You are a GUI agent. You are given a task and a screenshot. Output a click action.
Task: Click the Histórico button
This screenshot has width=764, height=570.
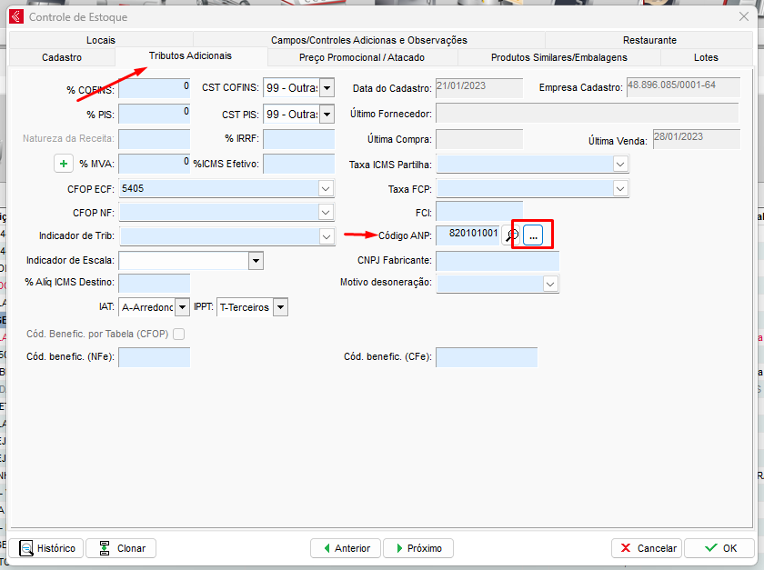coord(48,548)
